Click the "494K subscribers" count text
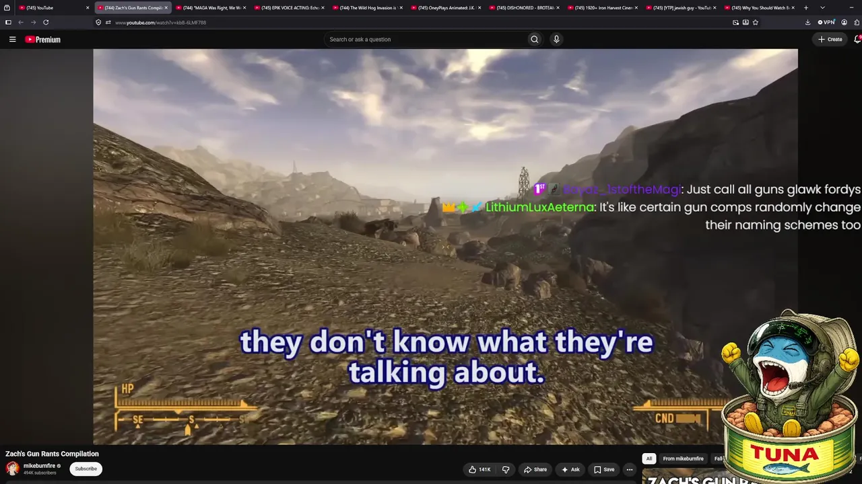 coord(41,473)
